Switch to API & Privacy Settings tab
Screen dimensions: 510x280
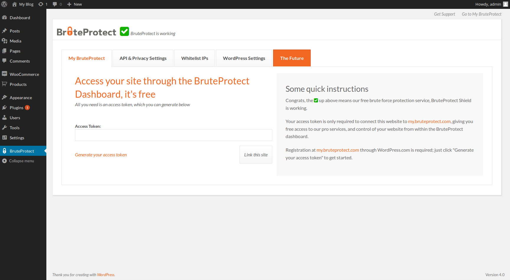[143, 58]
